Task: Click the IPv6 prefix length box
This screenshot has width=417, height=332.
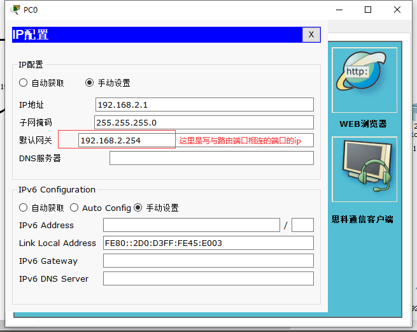Action: coord(302,225)
